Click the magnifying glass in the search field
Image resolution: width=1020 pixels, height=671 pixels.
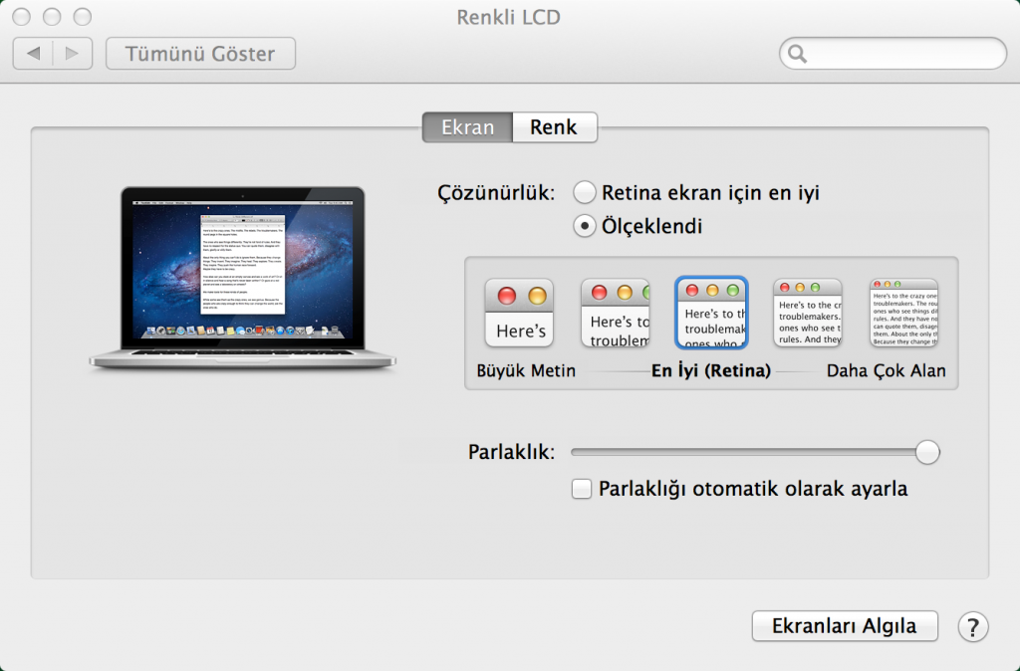pos(797,54)
